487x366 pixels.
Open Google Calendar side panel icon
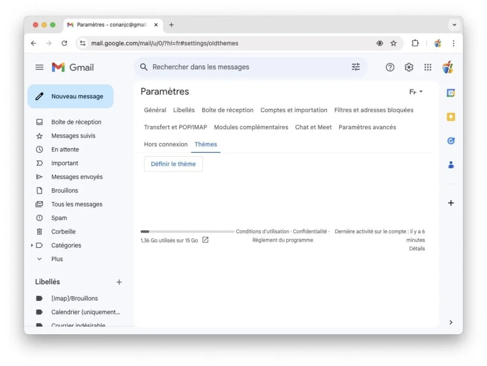point(451,93)
